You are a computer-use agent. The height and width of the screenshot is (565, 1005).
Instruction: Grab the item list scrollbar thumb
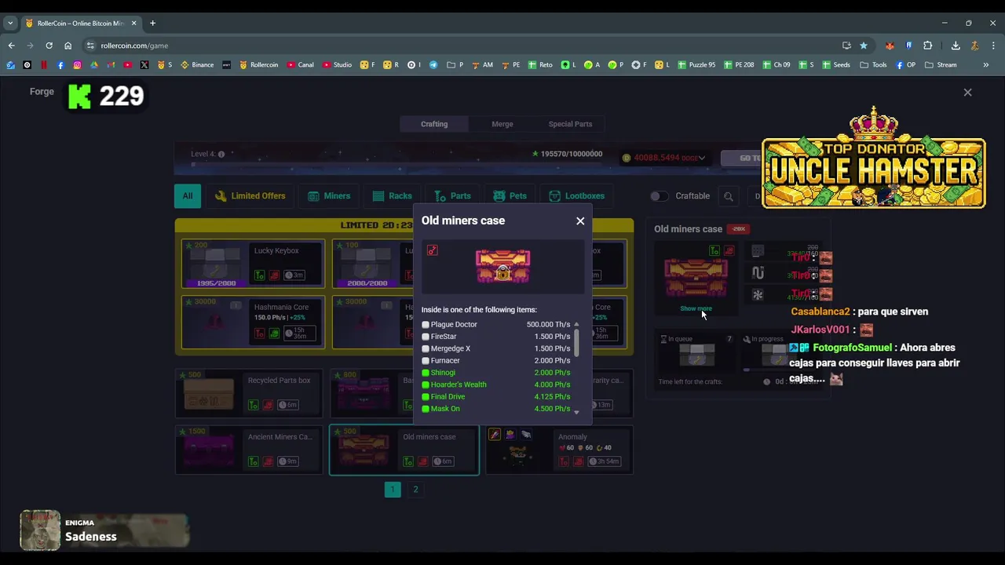576,341
